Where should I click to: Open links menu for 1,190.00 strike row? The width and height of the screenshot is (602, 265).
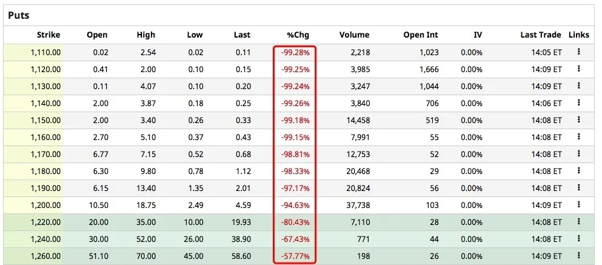(579, 188)
